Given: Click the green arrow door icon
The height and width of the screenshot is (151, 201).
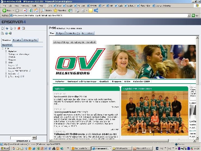Looking at the screenshot, I should (10, 33).
